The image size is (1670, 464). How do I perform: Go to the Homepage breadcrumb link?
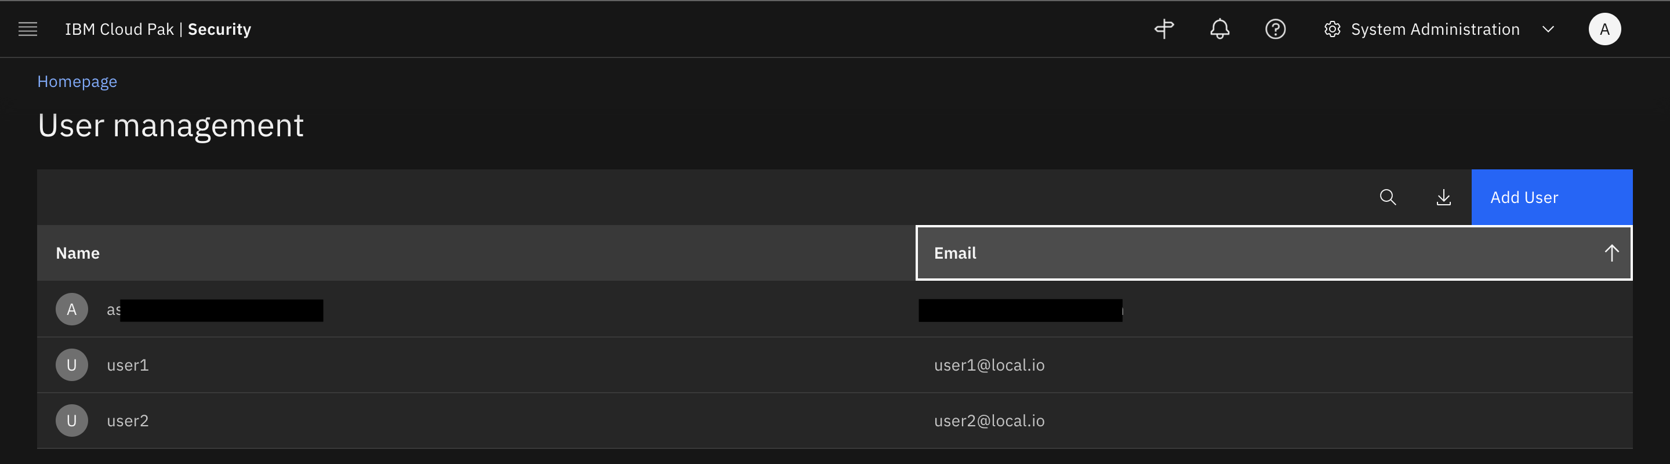(x=77, y=82)
